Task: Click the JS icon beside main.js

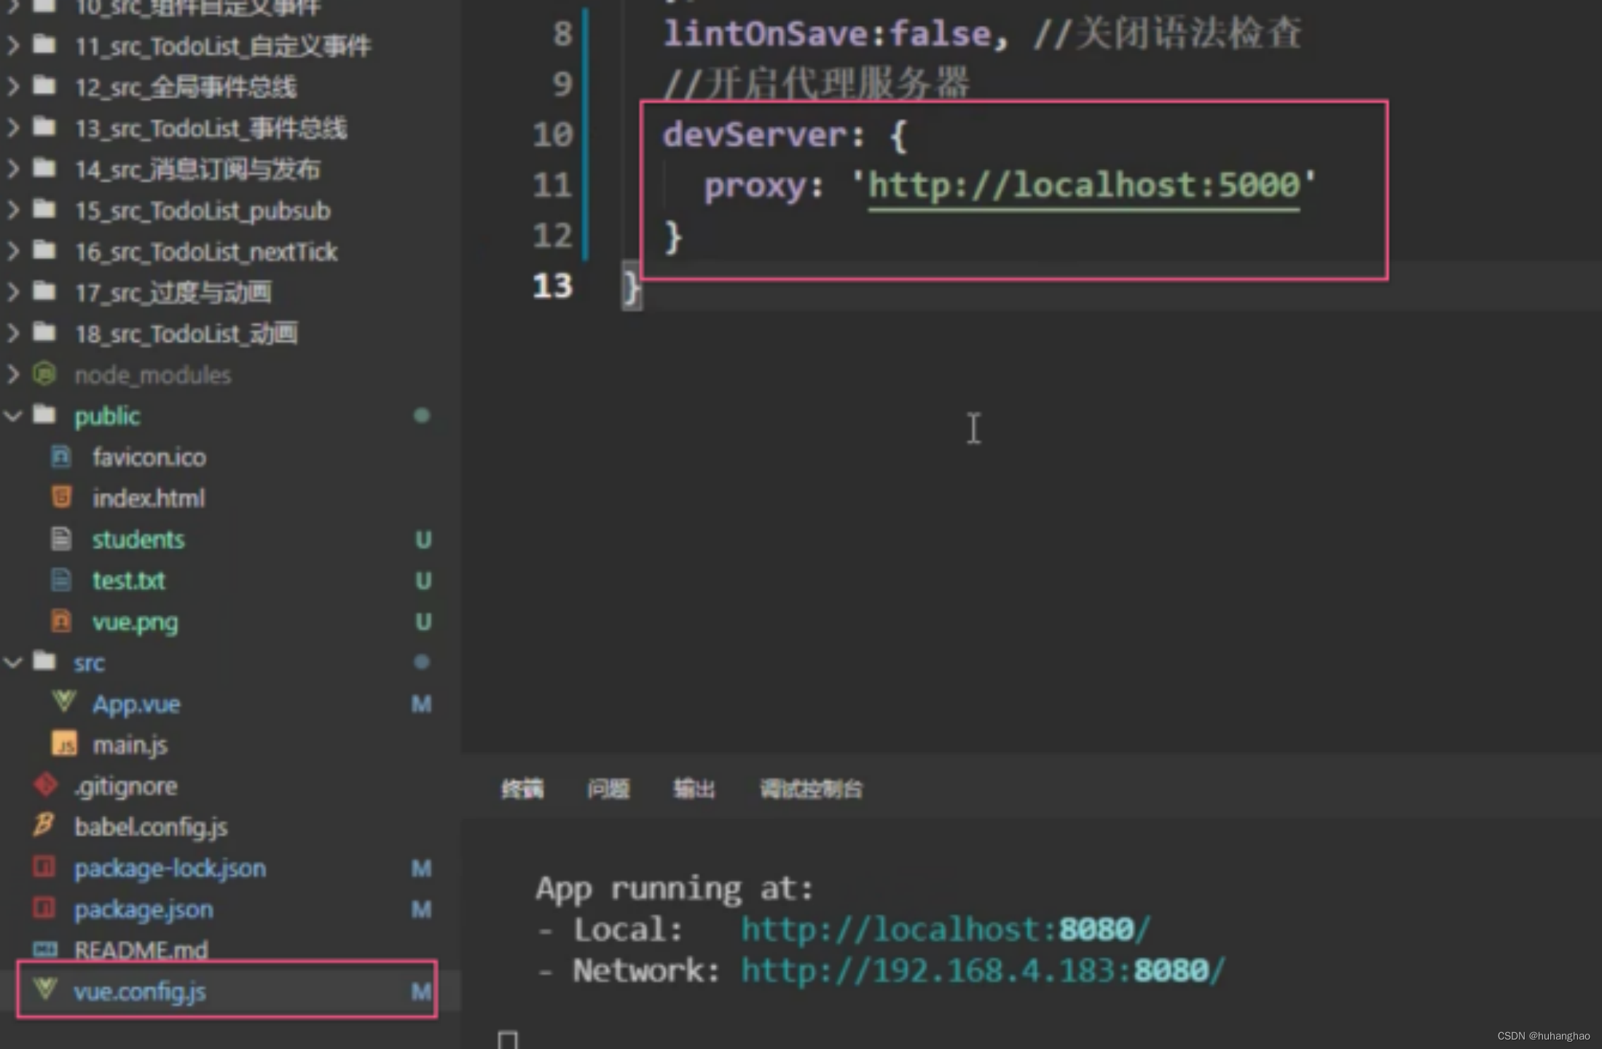Action: coord(63,744)
